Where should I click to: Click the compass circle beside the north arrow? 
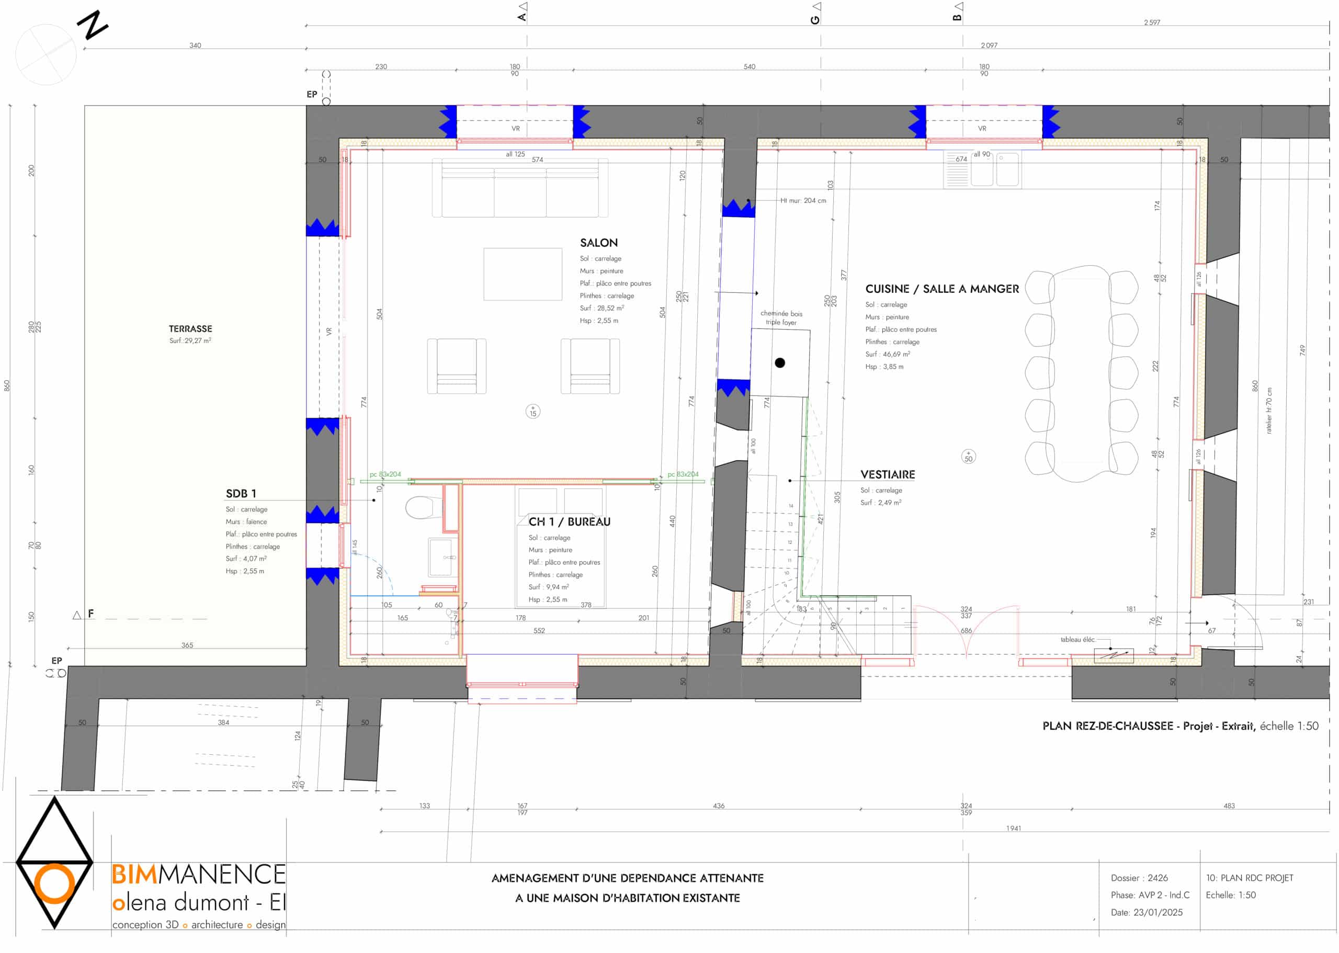point(46,54)
